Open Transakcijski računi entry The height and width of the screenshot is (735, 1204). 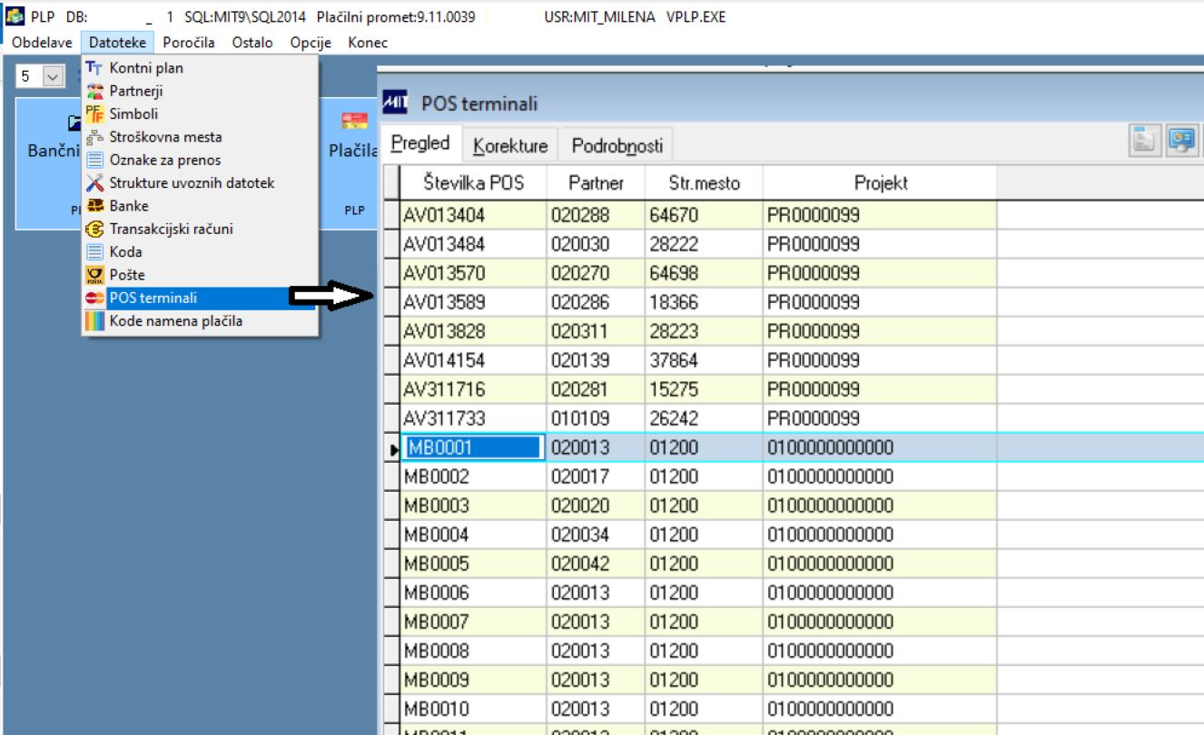pos(171,229)
